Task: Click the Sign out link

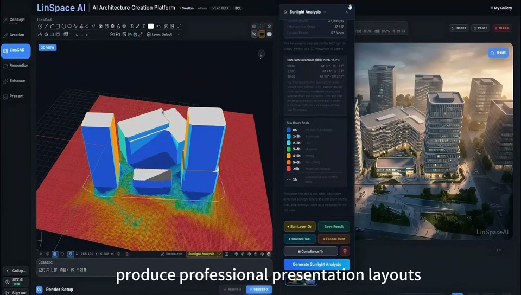Action: pos(16,292)
